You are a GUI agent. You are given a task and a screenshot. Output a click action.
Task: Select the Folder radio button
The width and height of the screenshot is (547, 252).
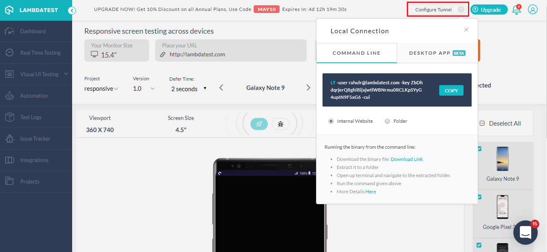(387, 121)
